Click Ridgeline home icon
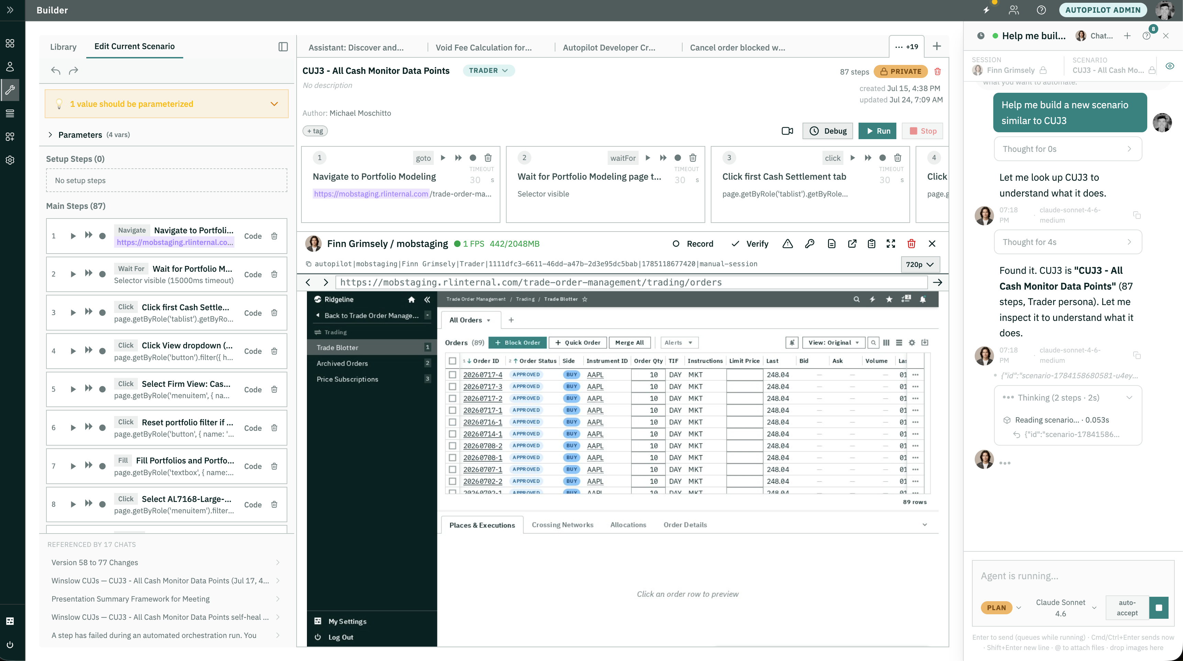This screenshot has height=661, width=1183. click(x=411, y=299)
